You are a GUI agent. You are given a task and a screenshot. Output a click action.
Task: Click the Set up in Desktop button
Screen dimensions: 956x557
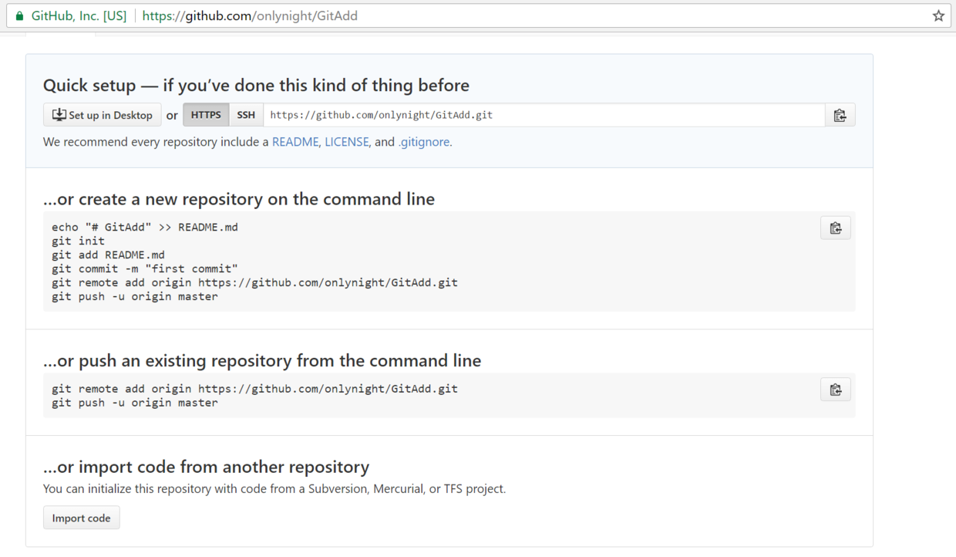(103, 115)
